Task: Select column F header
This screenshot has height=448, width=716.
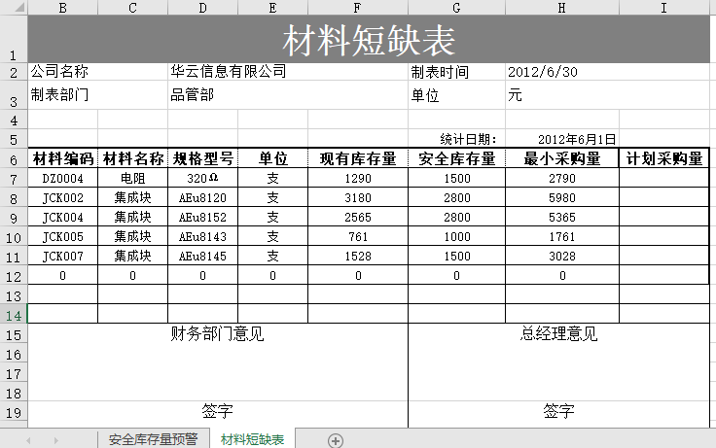Action: pos(358,8)
